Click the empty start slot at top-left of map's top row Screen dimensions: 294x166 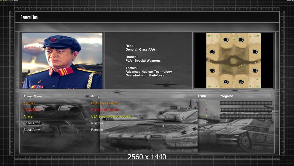click(226, 40)
